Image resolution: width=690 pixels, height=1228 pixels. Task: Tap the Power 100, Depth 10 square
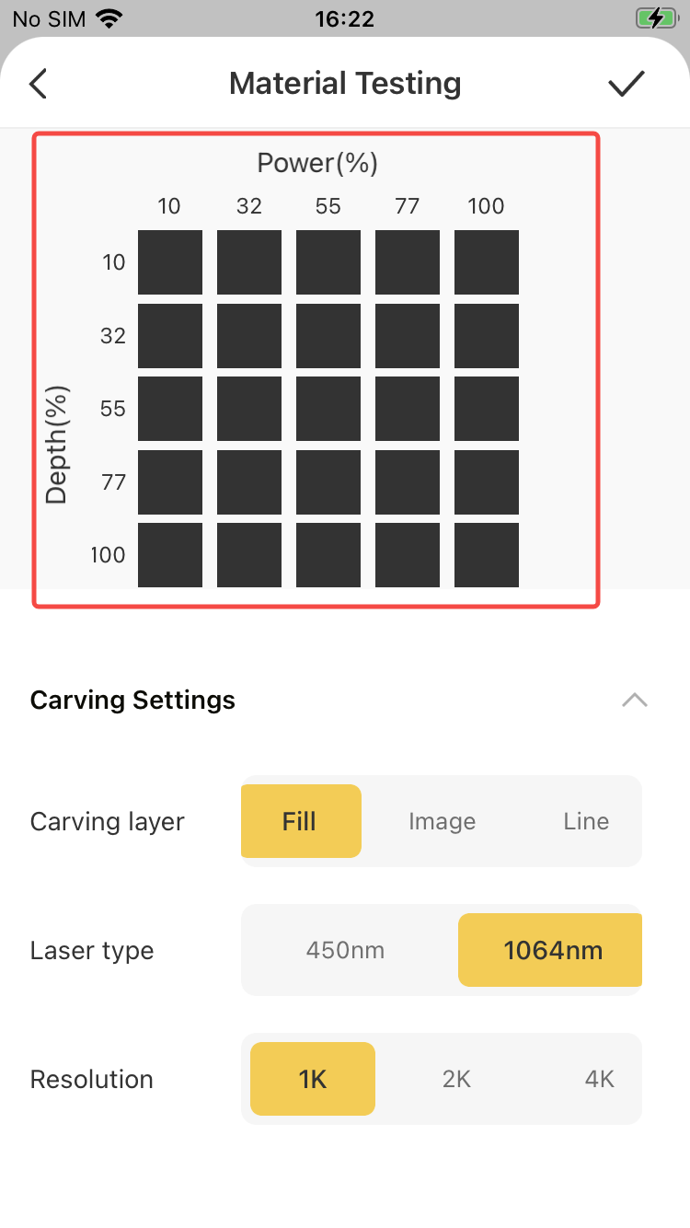487,262
